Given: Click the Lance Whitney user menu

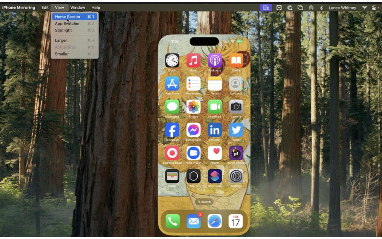Looking at the screenshot, I should pos(342,8).
